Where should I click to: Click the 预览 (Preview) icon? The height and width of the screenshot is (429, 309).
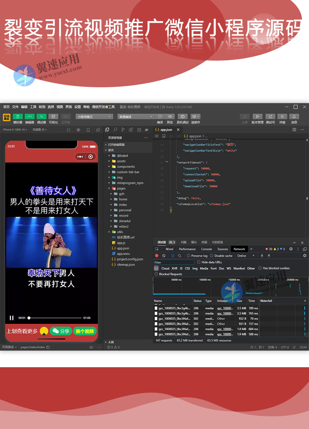pos(170,116)
